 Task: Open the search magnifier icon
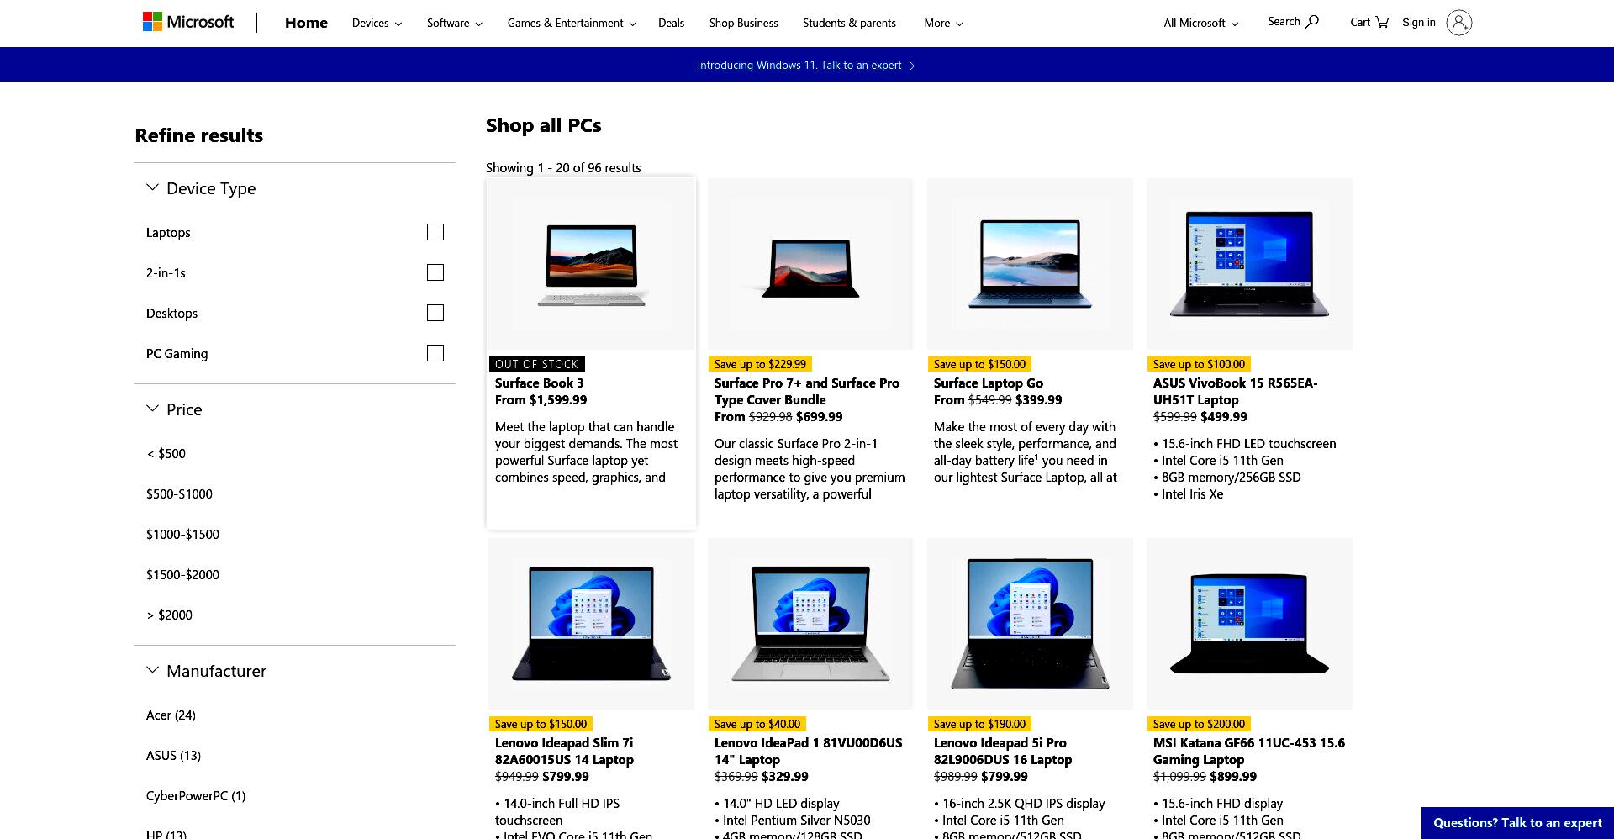click(x=1312, y=21)
